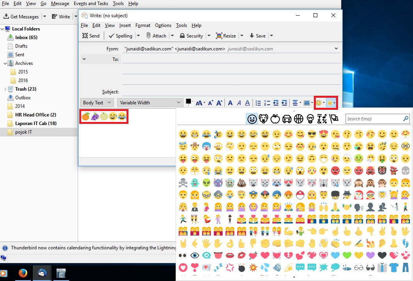The width and height of the screenshot is (413, 281).
Task: Open the Message menu in main window
Action: point(60,4)
